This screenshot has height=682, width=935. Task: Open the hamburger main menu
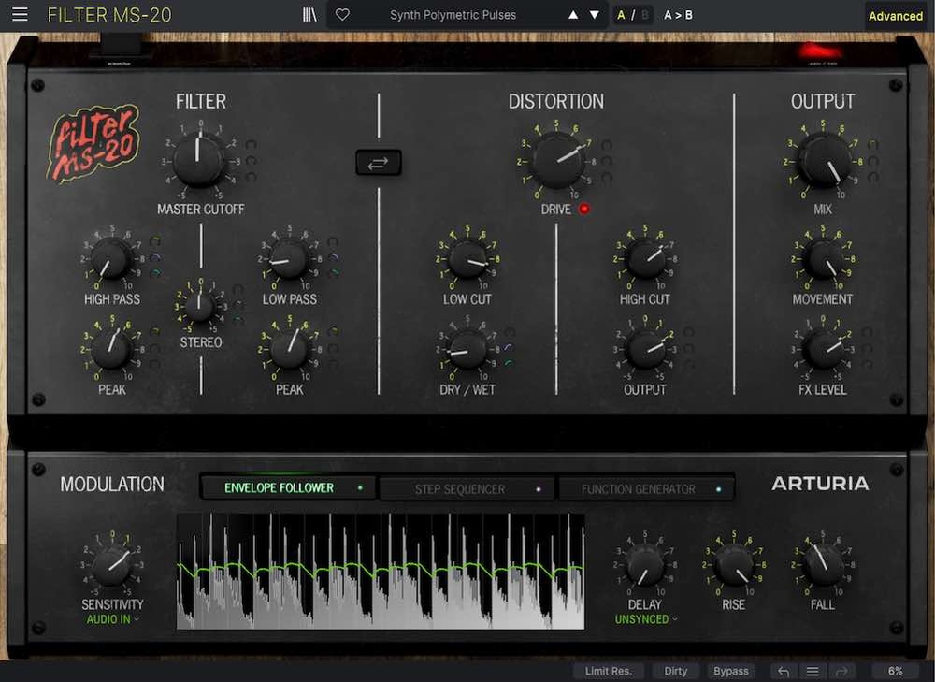point(19,14)
